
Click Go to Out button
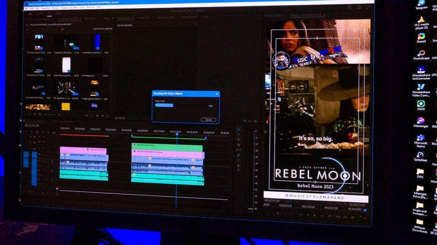pyautogui.click(x=329, y=216)
